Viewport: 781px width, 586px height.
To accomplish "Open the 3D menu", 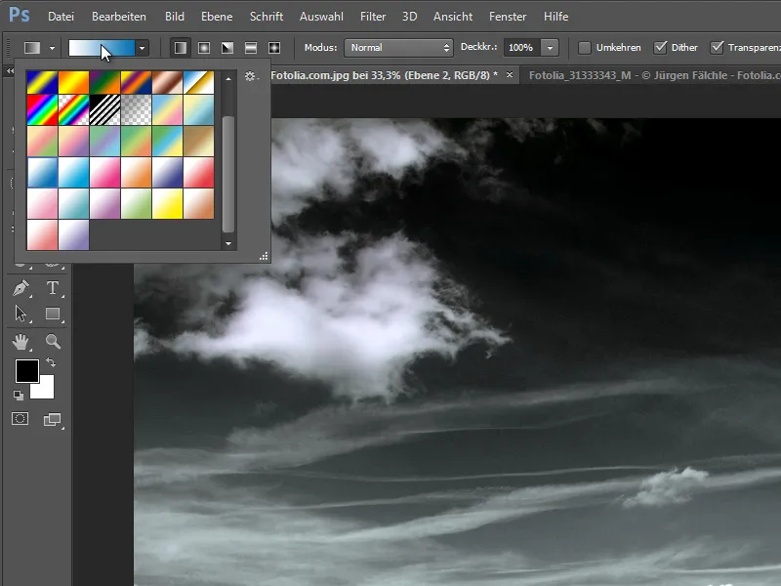I will [x=409, y=17].
